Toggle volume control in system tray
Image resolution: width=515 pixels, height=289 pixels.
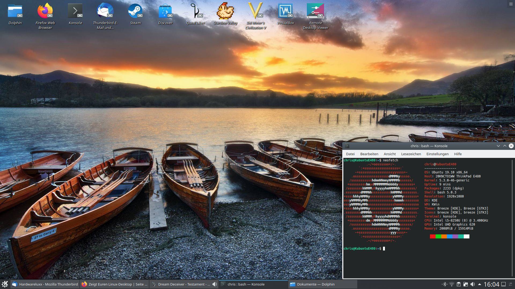point(473,284)
